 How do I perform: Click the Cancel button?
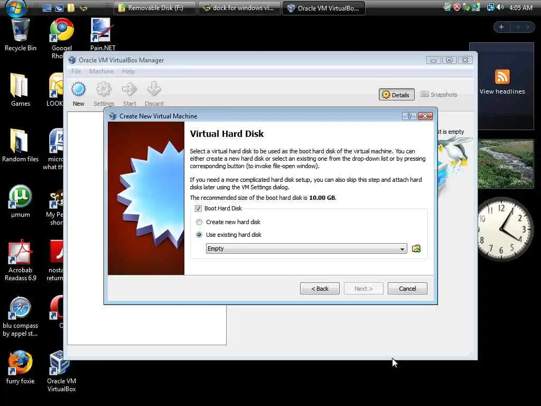(x=407, y=289)
